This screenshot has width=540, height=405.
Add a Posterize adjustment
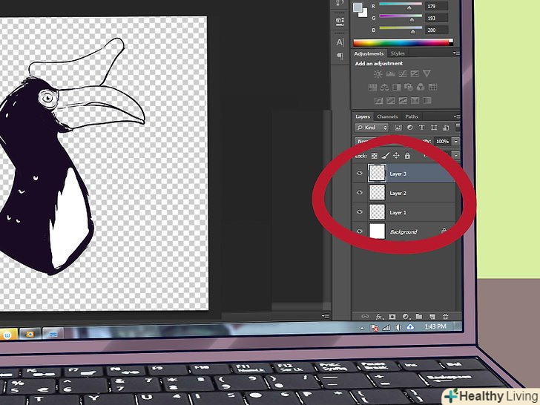(390, 101)
